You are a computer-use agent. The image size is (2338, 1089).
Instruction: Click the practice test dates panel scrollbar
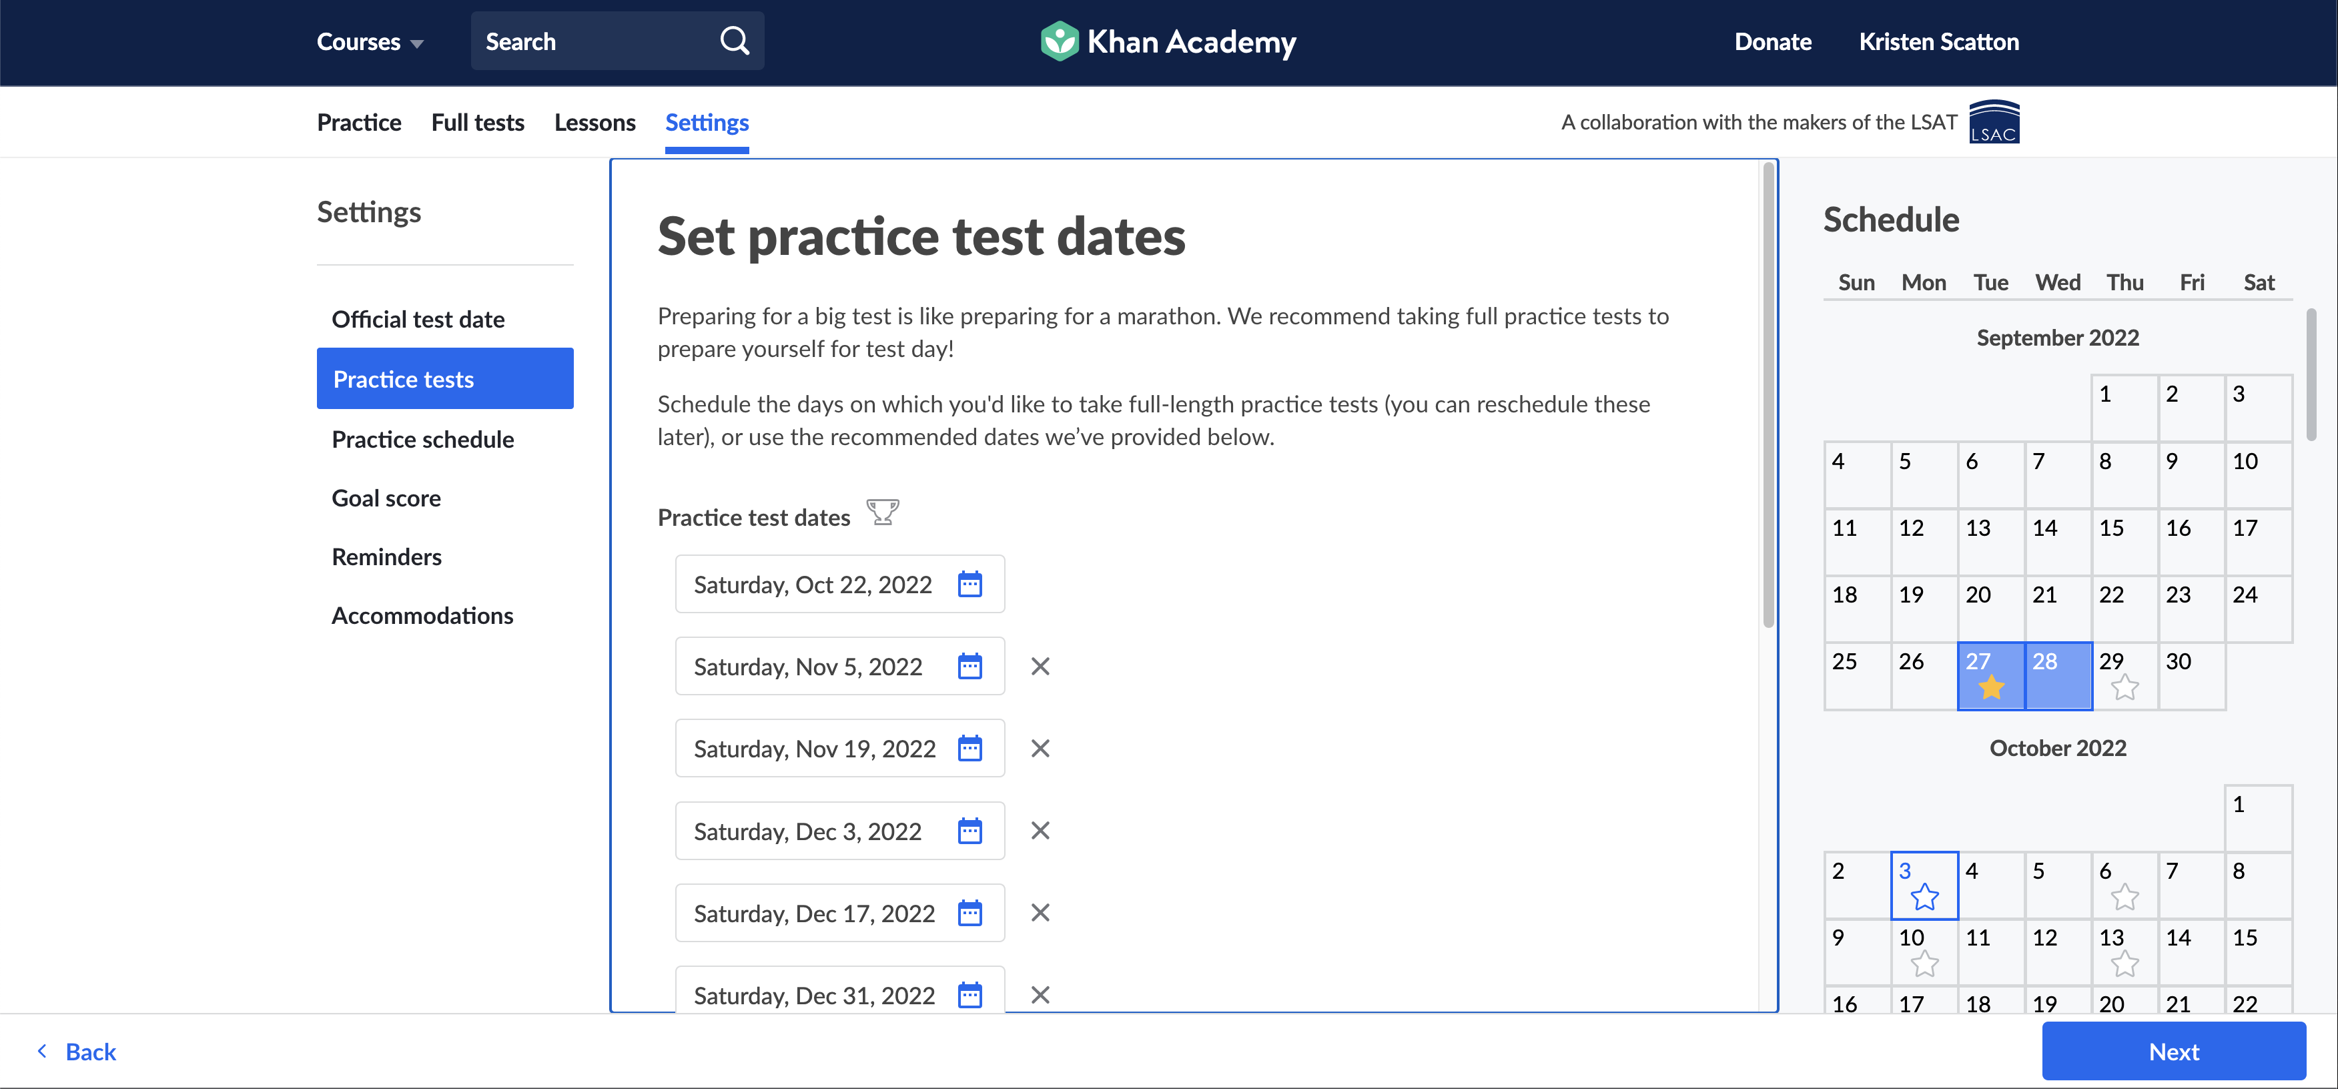pyautogui.click(x=1767, y=396)
